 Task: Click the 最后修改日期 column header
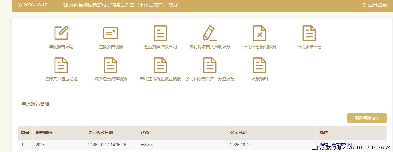click(x=101, y=133)
